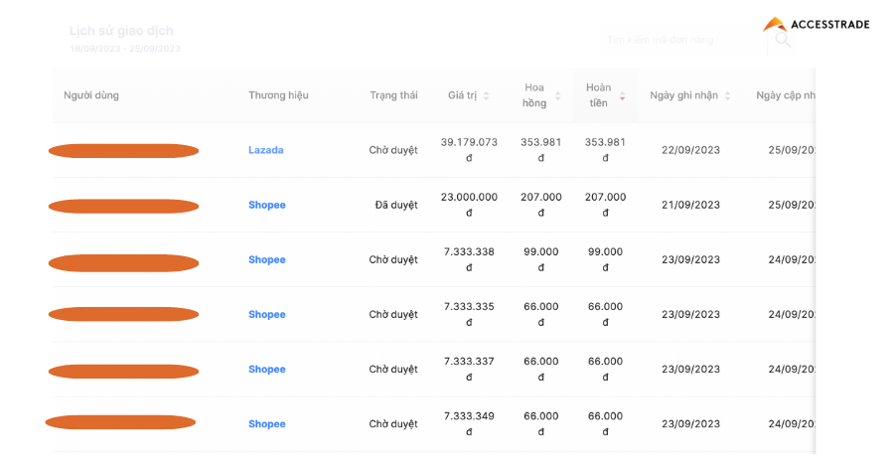
Task: Click the Người dùng column header
Action: coord(91,95)
